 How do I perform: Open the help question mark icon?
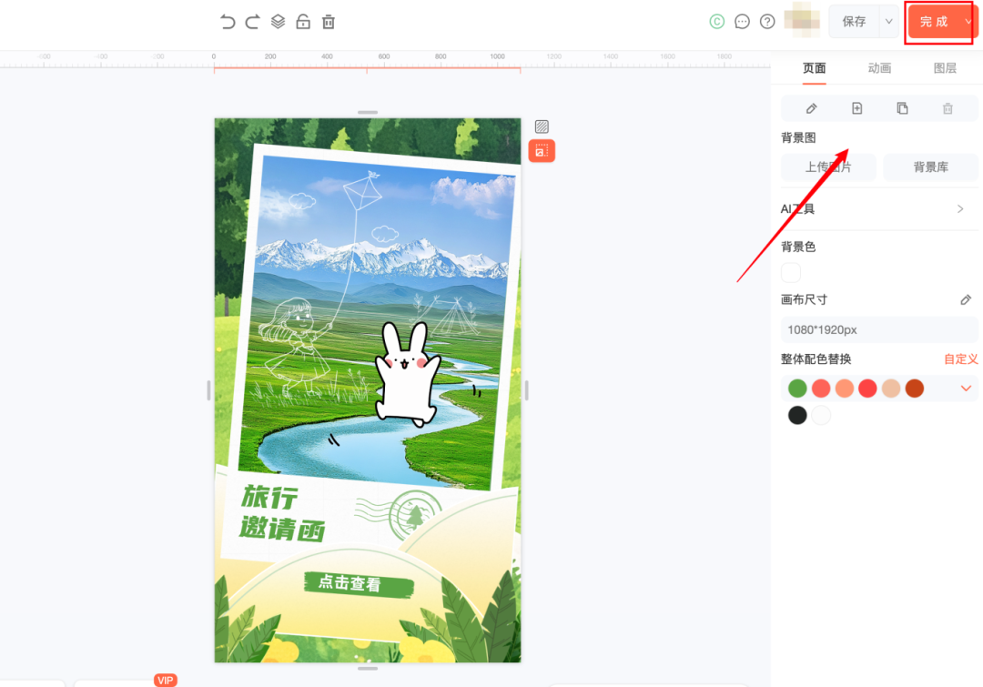click(767, 21)
